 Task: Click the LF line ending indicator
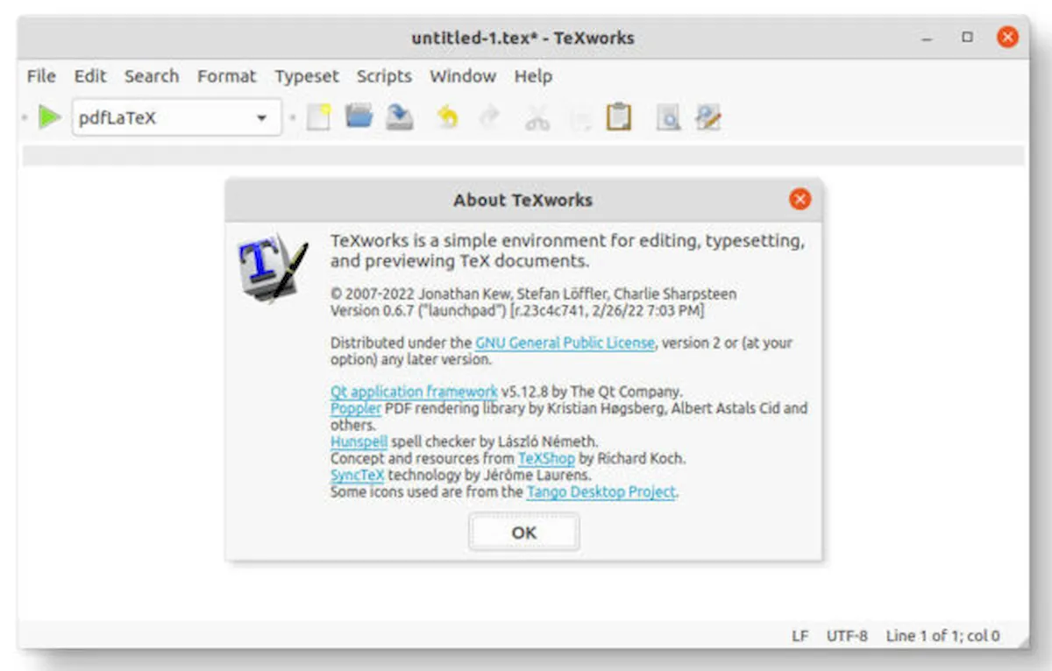[x=800, y=636]
